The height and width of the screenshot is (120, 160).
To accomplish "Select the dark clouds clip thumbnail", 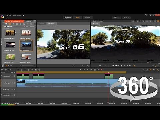I will (x=10, y=45).
